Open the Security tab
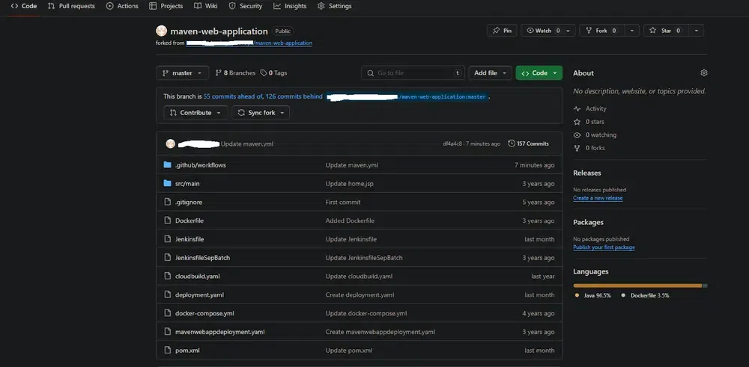Viewport: 749px width, 367px height. click(x=246, y=6)
